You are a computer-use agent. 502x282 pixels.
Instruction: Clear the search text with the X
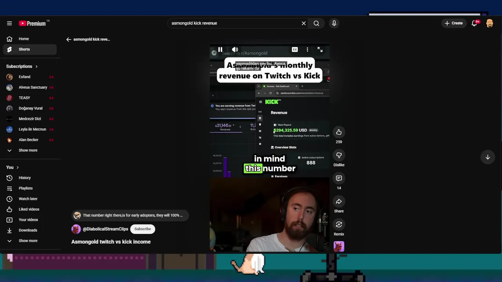304,23
